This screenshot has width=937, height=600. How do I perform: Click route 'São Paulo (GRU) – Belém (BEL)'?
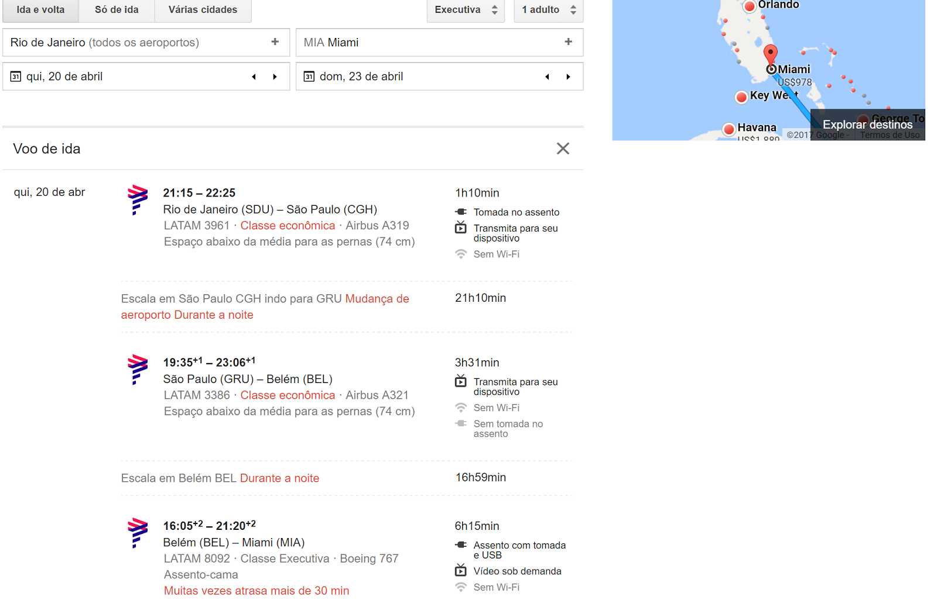pos(248,379)
